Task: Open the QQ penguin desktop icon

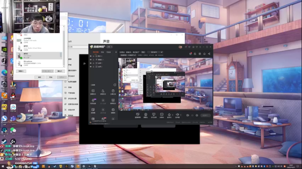Action: click(13, 95)
